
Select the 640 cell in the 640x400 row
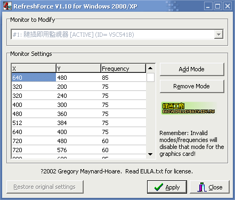pos(34,132)
